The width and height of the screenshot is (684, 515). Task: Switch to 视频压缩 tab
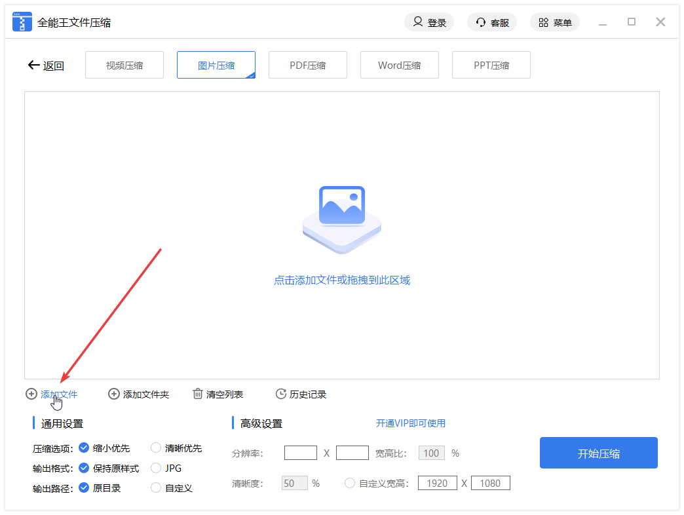(x=124, y=65)
